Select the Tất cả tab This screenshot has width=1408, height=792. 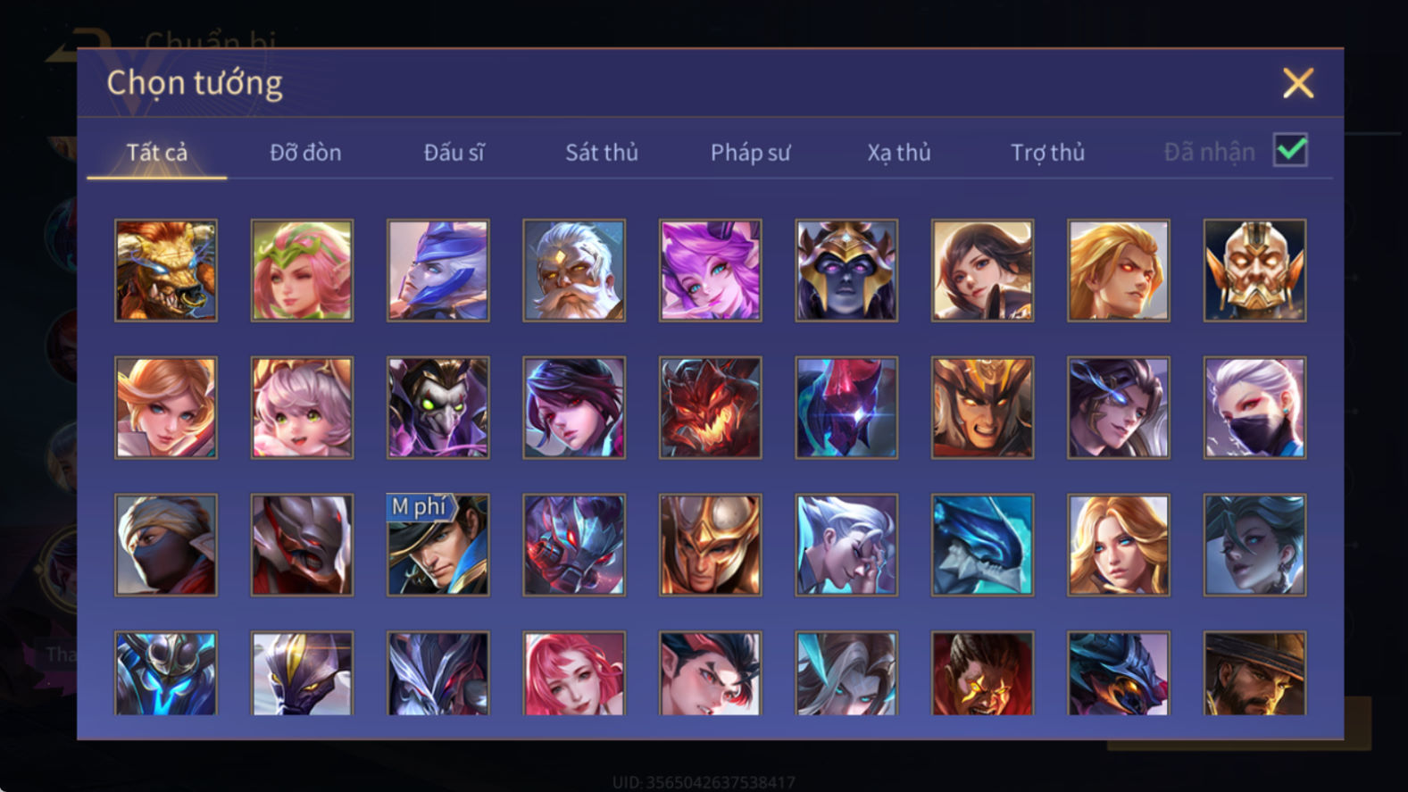click(157, 153)
